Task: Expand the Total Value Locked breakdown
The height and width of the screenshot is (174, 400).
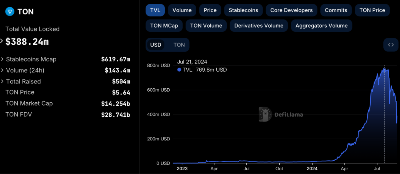Action: point(2,41)
